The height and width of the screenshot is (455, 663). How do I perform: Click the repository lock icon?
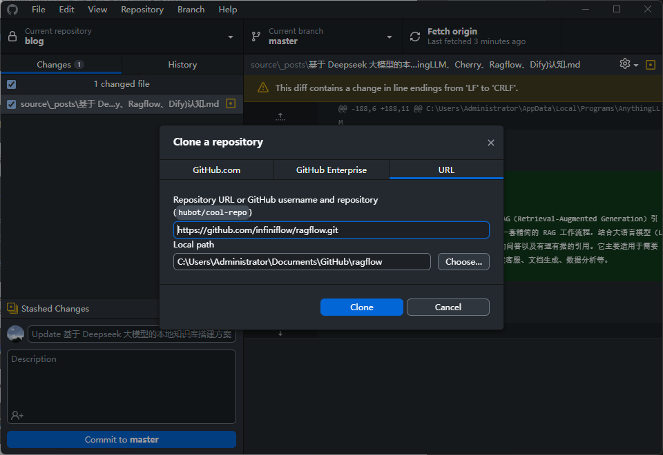coord(12,37)
